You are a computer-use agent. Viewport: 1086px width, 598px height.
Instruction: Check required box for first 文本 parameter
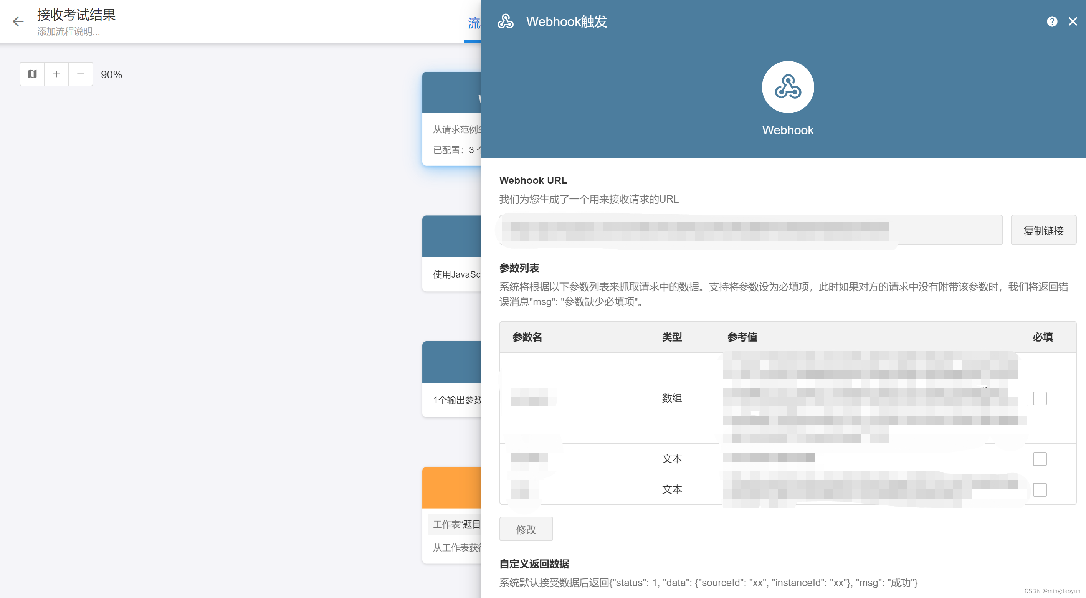pos(1039,459)
